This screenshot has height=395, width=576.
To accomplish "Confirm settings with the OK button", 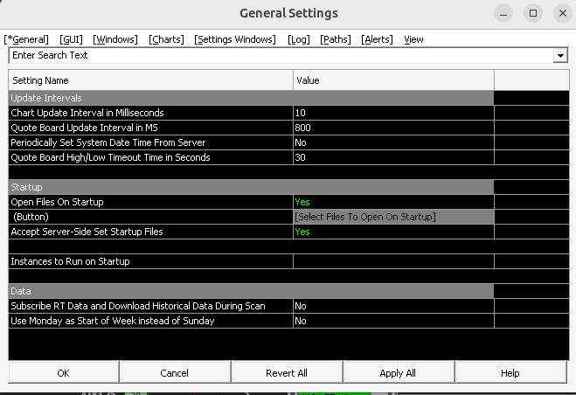I will point(64,373).
